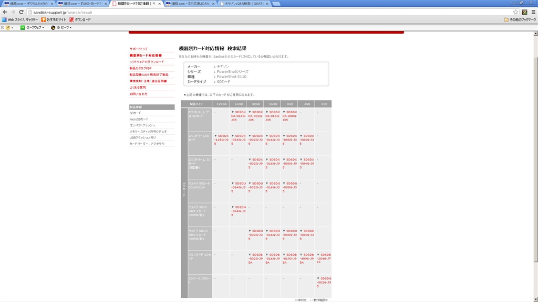Viewport: 538px width, 302px height.
Task: Open SDSDX-032G-J95 product link
Action: pyautogui.click(x=256, y=164)
